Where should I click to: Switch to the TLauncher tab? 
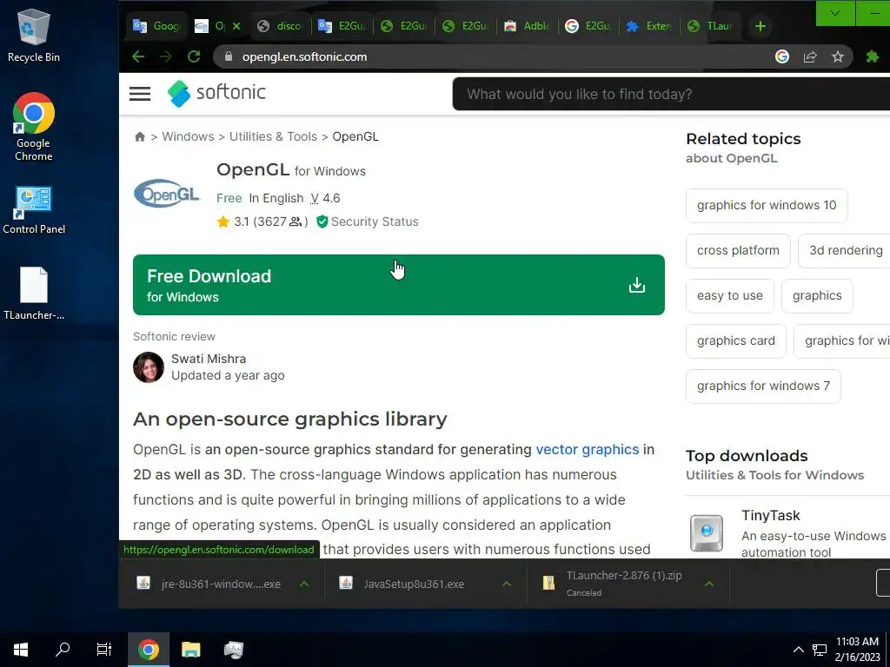click(x=711, y=26)
